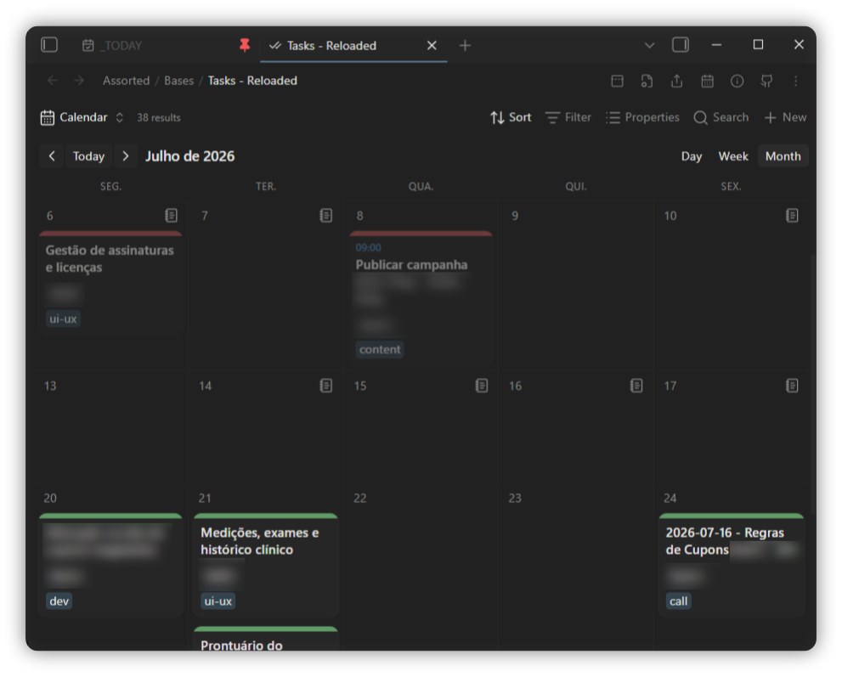The height and width of the screenshot is (677, 842).
Task: Click ui-ux tag on Medições card
Action: coord(218,601)
